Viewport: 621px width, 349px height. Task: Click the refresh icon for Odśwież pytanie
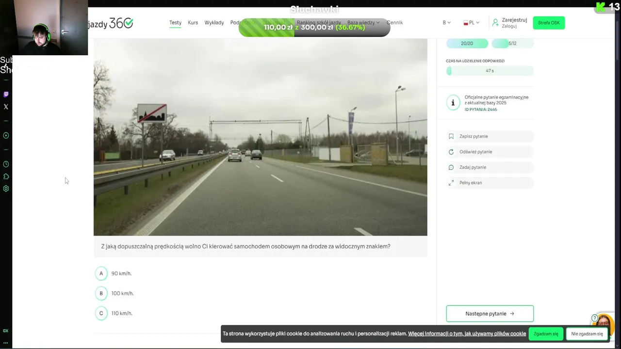[451, 152]
